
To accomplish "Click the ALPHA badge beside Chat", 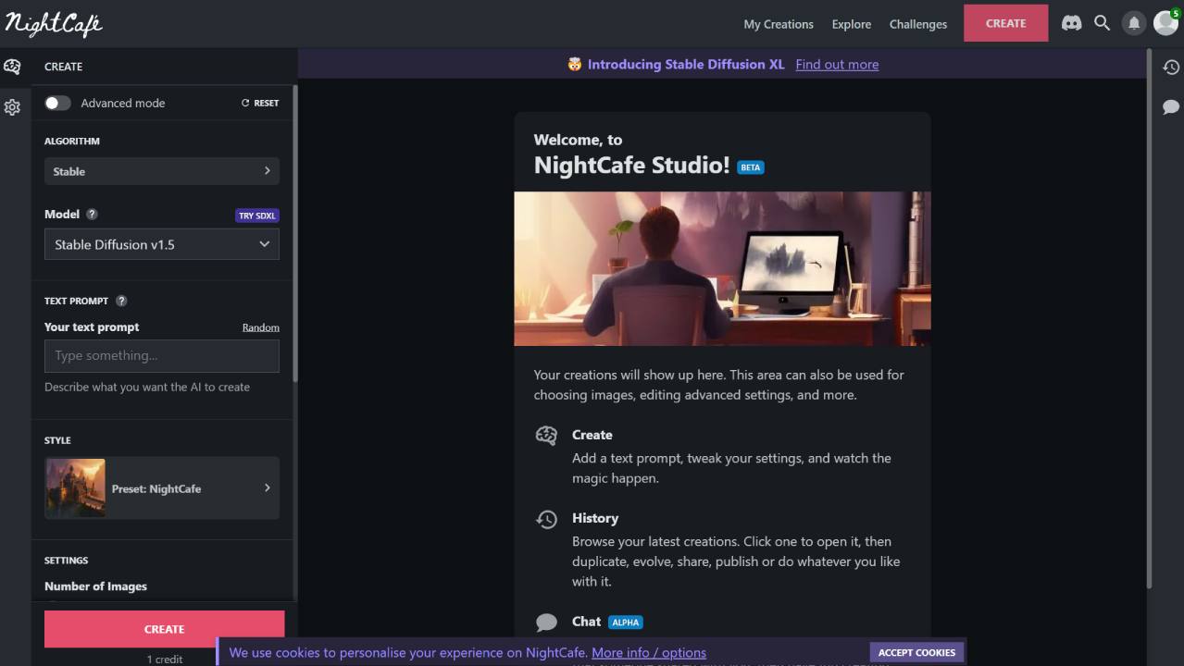I will pos(626,623).
